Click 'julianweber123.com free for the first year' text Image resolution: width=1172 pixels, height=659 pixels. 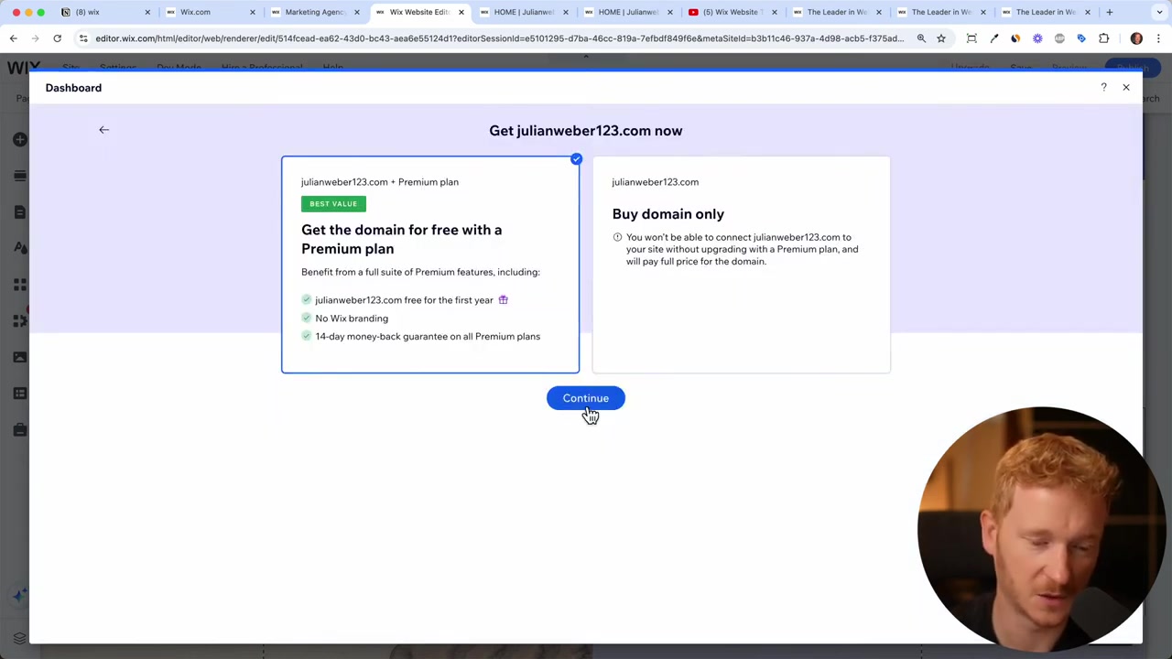coord(404,300)
